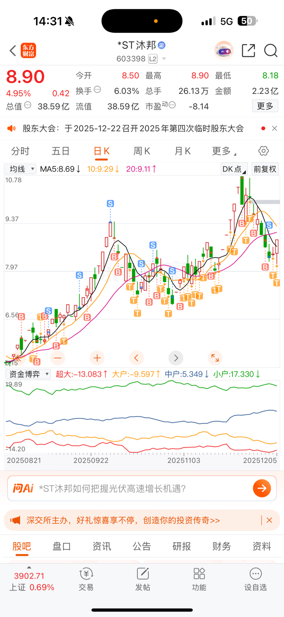Screen dimensions: 284x617
Task: Switch to 月K chart tab
Action: (182, 151)
